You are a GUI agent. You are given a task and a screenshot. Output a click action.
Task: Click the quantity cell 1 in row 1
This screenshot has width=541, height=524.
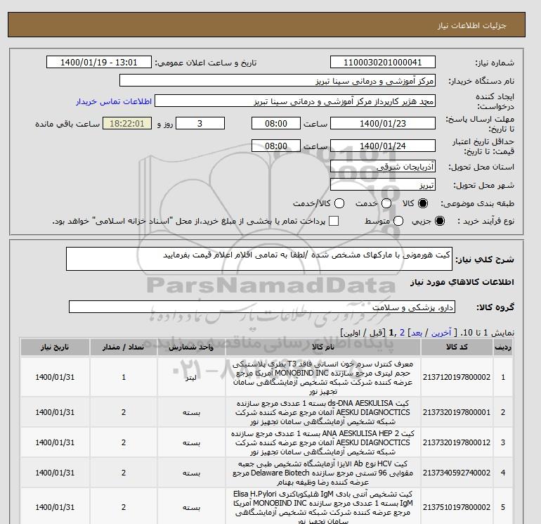coord(124,377)
